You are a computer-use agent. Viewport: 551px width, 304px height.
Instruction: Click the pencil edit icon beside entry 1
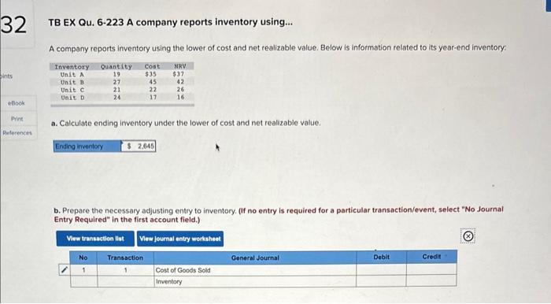[64, 270]
